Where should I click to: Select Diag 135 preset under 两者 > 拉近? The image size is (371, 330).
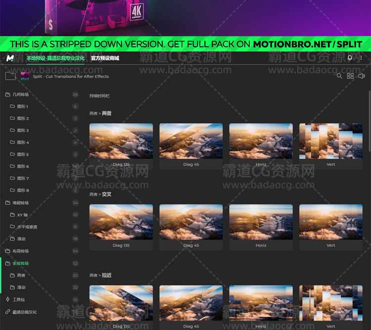[x=121, y=307]
